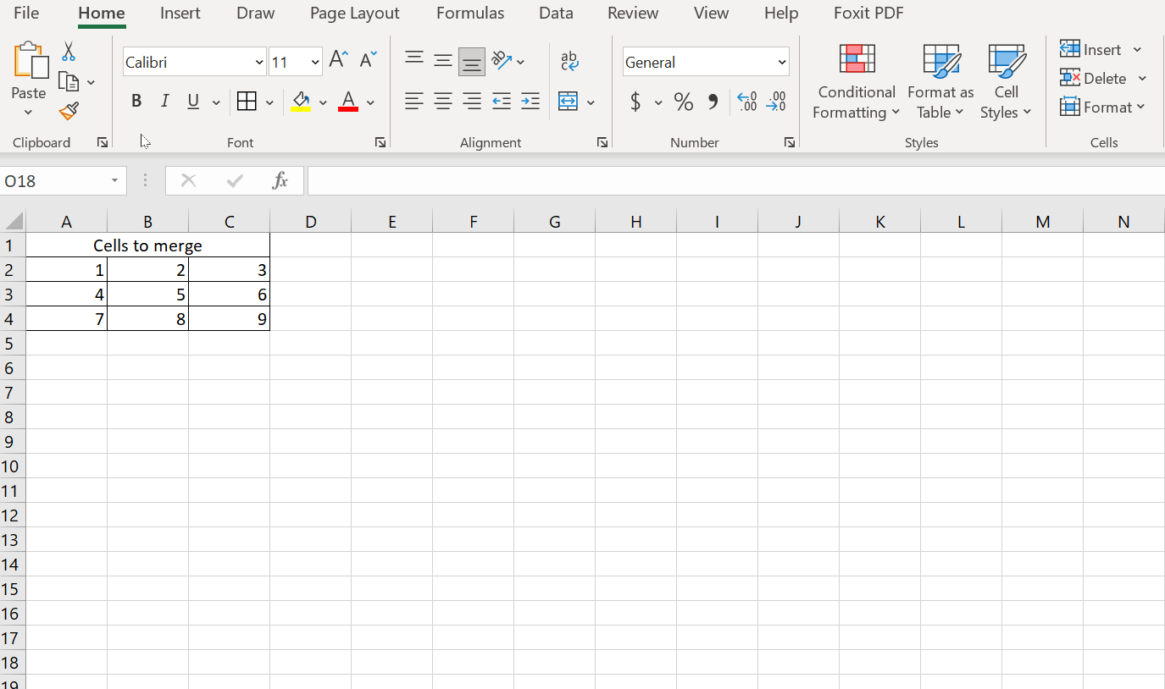The image size is (1165, 689).
Task: Toggle Italic formatting
Action: tap(165, 102)
